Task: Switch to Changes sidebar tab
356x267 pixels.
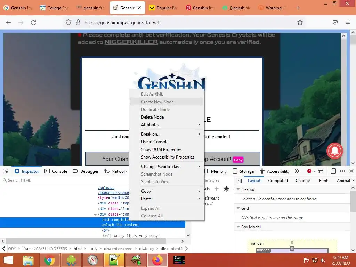Action: click(x=303, y=181)
